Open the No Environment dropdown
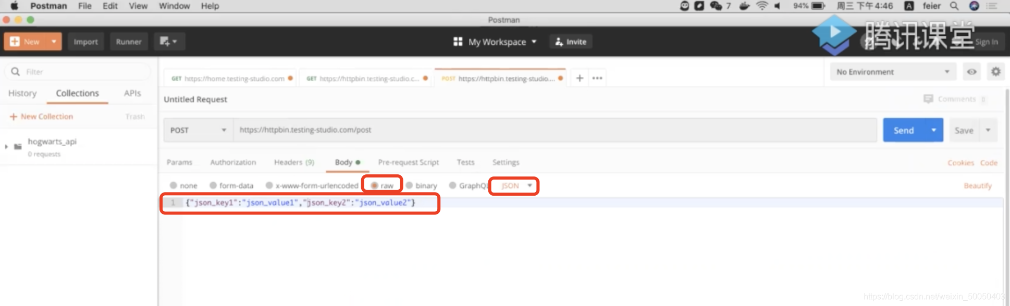Screen dimensions: 1010x306 [893, 72]
